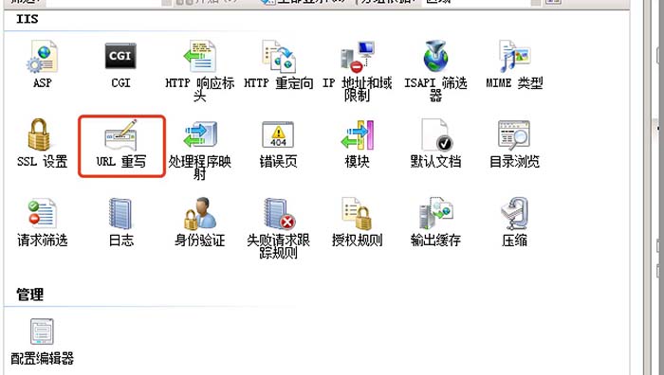This screenshot has width=664, height=375.
Task: Open HTTP 重定向 feature
Action: 278,57
